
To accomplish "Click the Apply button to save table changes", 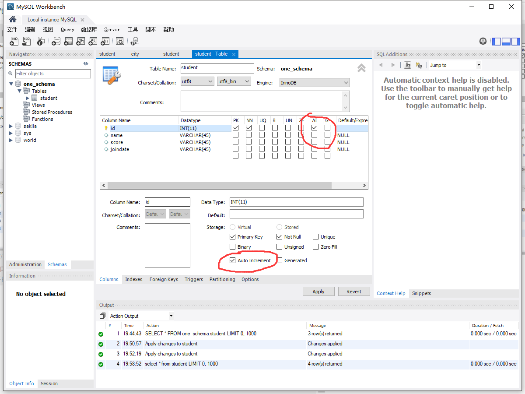I will click(x=318, y=291).
